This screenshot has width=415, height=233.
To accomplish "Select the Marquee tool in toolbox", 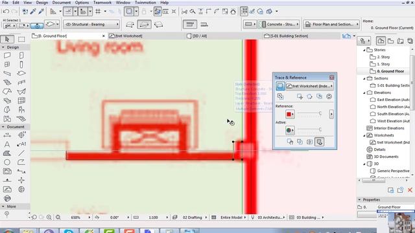I will [21, 39].
